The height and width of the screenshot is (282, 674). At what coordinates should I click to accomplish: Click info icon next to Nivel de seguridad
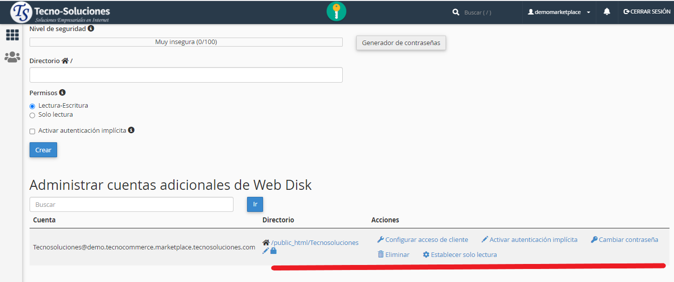tap(91, 29)
